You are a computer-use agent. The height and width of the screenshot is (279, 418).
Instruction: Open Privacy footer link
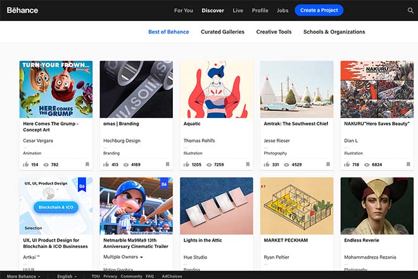pyautogui.click(x=110, y=276)
